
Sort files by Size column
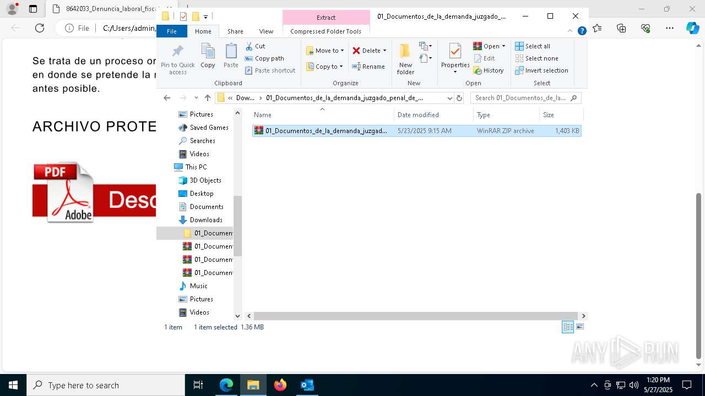point(561,115)
